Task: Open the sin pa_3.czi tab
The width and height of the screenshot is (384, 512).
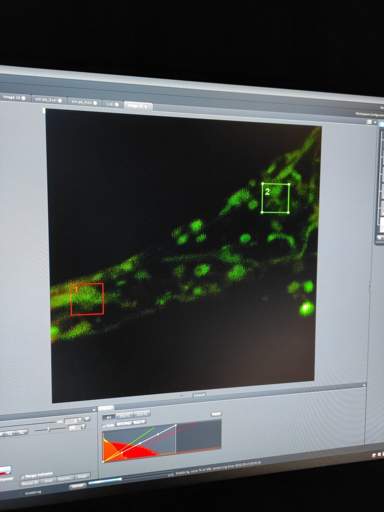Action: coord(49,100)
